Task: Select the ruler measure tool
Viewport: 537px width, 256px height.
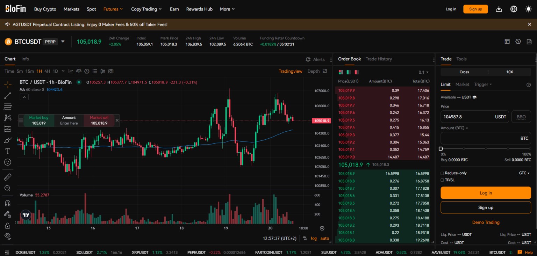Action: tap(7, 177)
